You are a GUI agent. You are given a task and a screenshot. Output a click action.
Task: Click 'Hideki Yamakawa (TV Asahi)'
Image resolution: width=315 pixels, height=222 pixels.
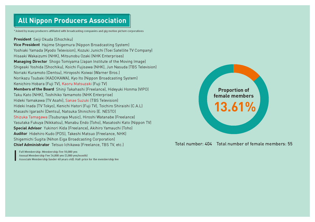click(39, 100)
